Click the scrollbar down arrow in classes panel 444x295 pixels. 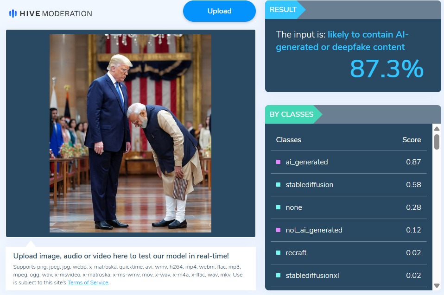[437, 285]
